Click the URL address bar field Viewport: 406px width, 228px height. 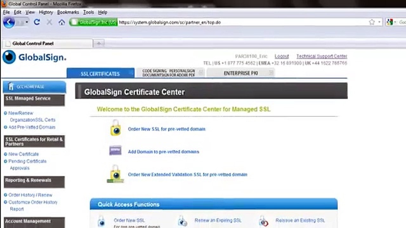coord(243,22)
